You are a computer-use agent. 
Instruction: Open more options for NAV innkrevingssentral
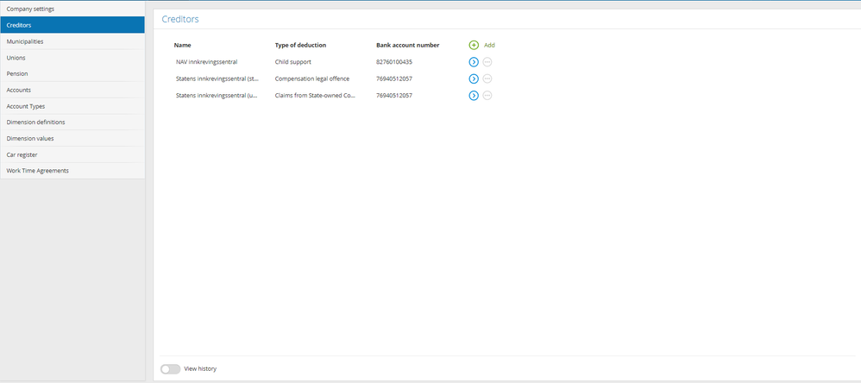[x=487, y=63]
